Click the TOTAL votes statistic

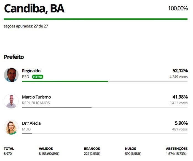point(9,151)
